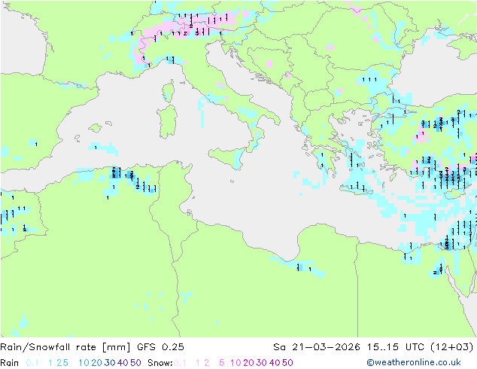Pick the Snow legend value 30
Viewport: 477px width, 369px height.
[x=262, y=363]
